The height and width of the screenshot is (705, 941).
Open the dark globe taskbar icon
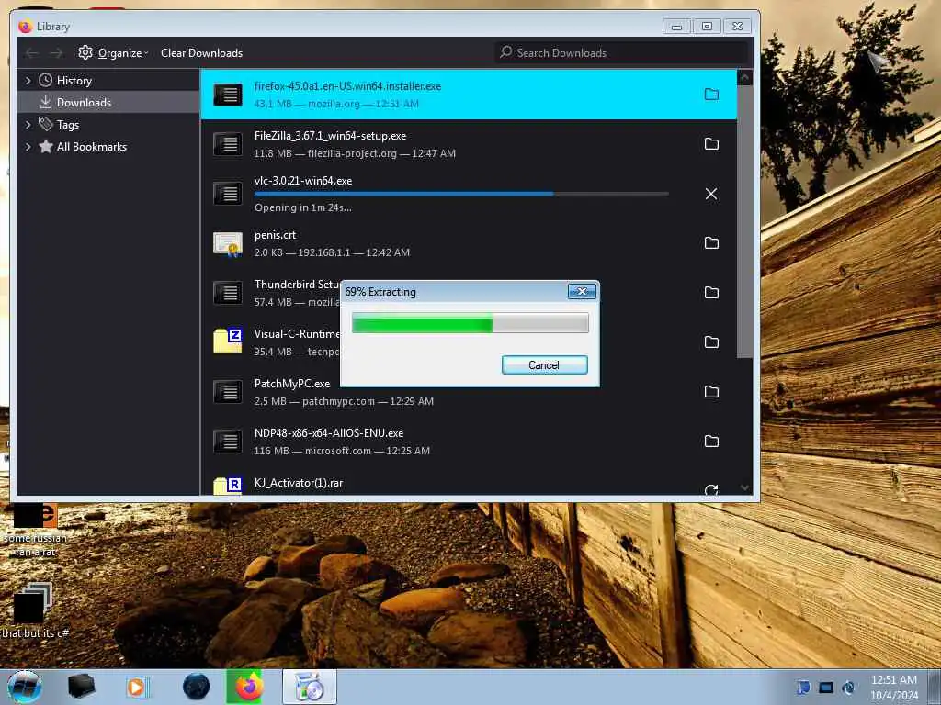pyautogui.click(x=197, y=687)
